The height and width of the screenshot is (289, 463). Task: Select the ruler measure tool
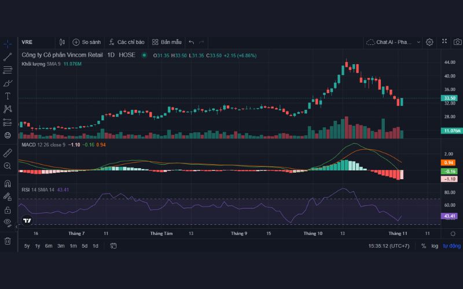[8, 153]
